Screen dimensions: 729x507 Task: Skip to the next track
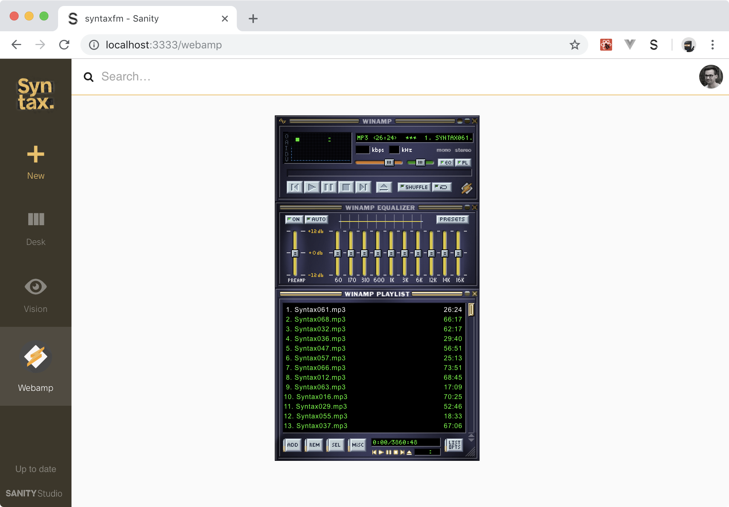(363, 187)
